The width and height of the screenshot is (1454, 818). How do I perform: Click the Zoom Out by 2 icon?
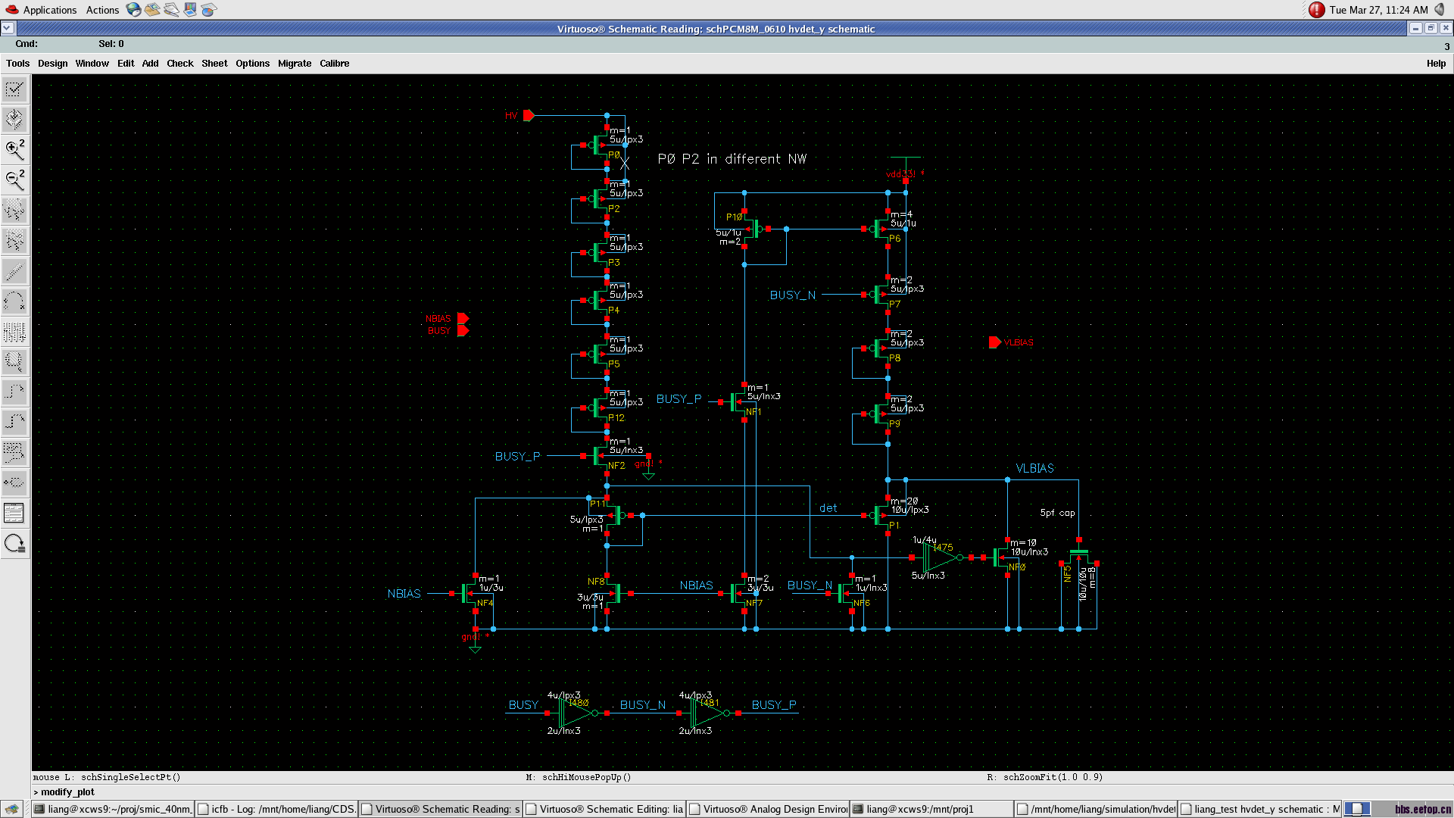click(14, 180)
